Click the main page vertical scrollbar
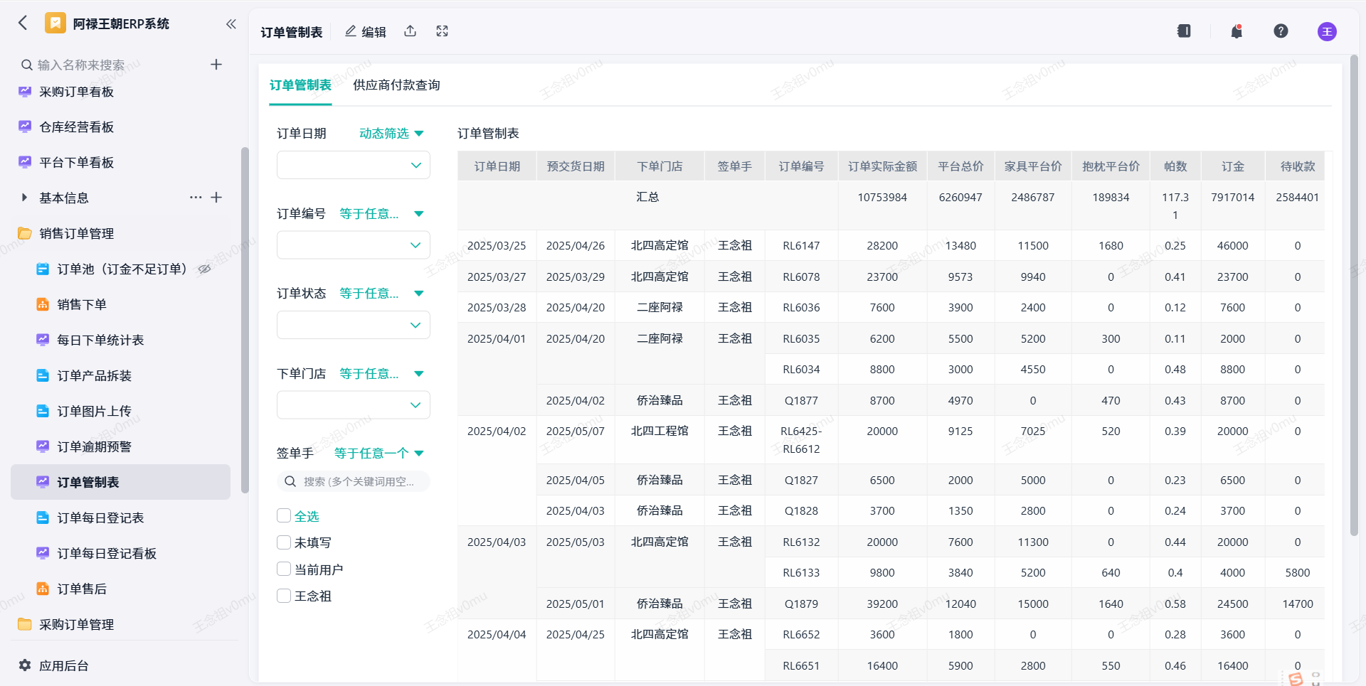 tap(1354, 295)
